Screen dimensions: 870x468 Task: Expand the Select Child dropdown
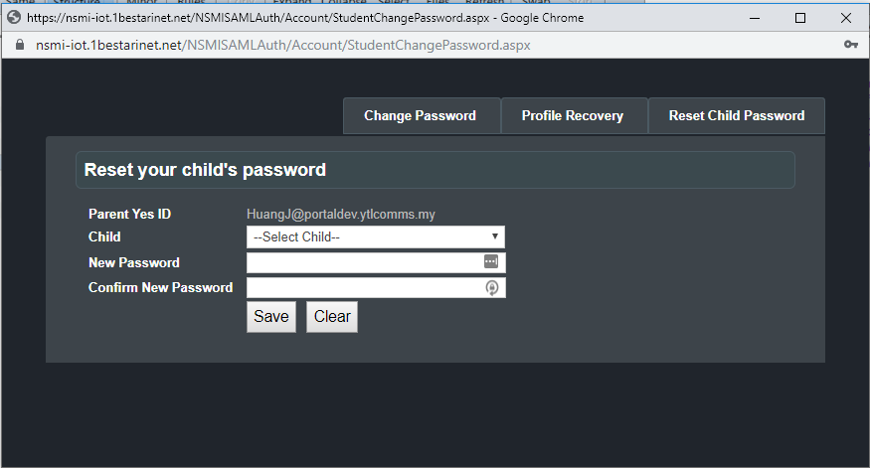click(x=376, y=236)
